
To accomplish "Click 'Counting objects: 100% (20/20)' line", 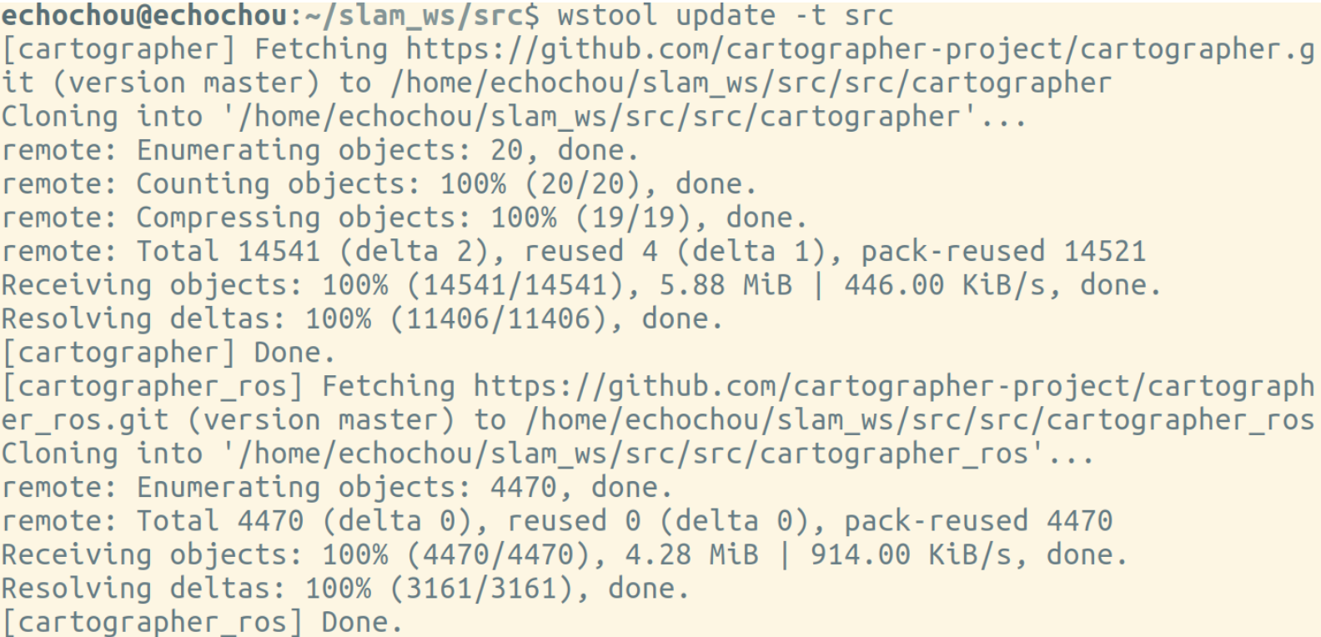I will point(379,184).
